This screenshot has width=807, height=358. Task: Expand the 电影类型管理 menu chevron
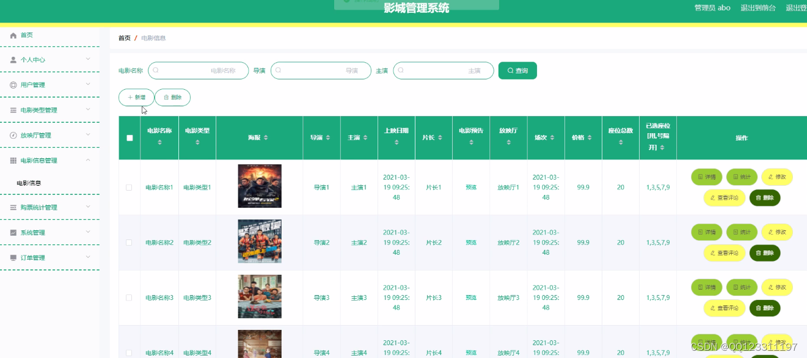[x=88, y=109]
